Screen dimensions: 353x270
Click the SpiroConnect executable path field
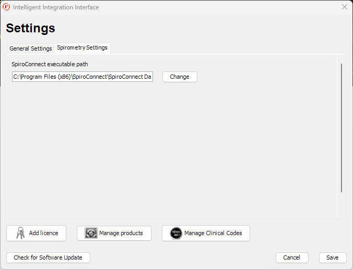pos(83,77)
